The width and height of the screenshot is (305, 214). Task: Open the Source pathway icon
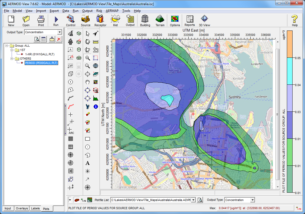86,20
